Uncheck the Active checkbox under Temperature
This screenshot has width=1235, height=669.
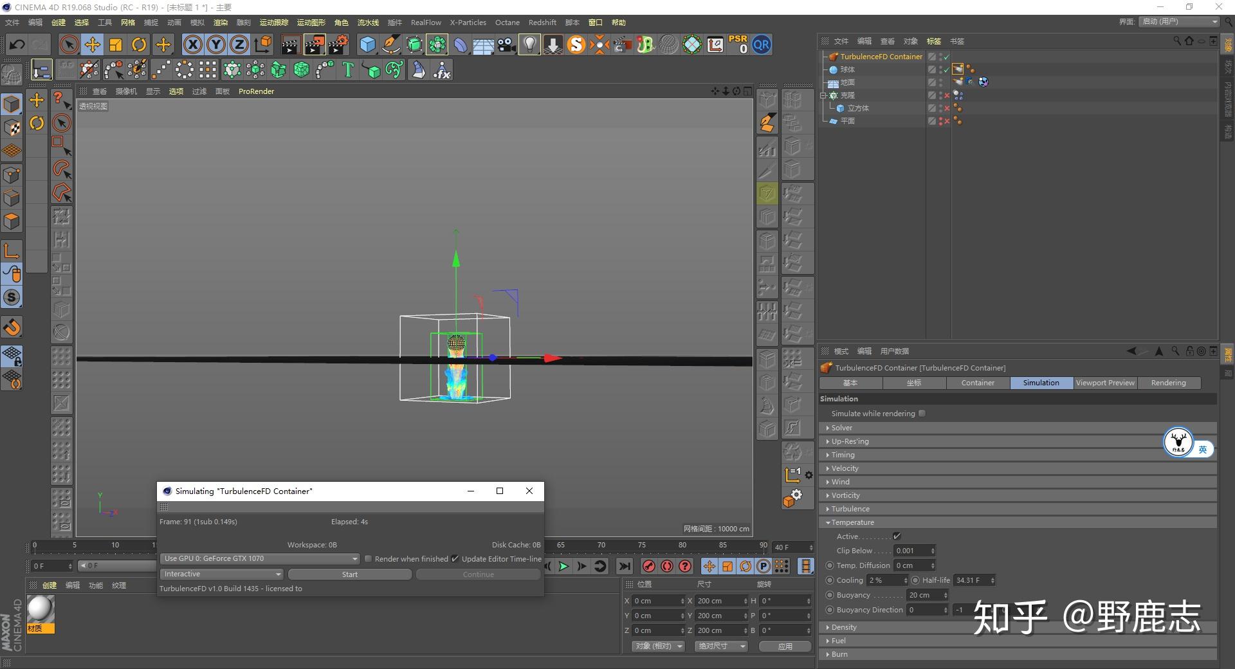pyautogui.click(x=898, y=536)
